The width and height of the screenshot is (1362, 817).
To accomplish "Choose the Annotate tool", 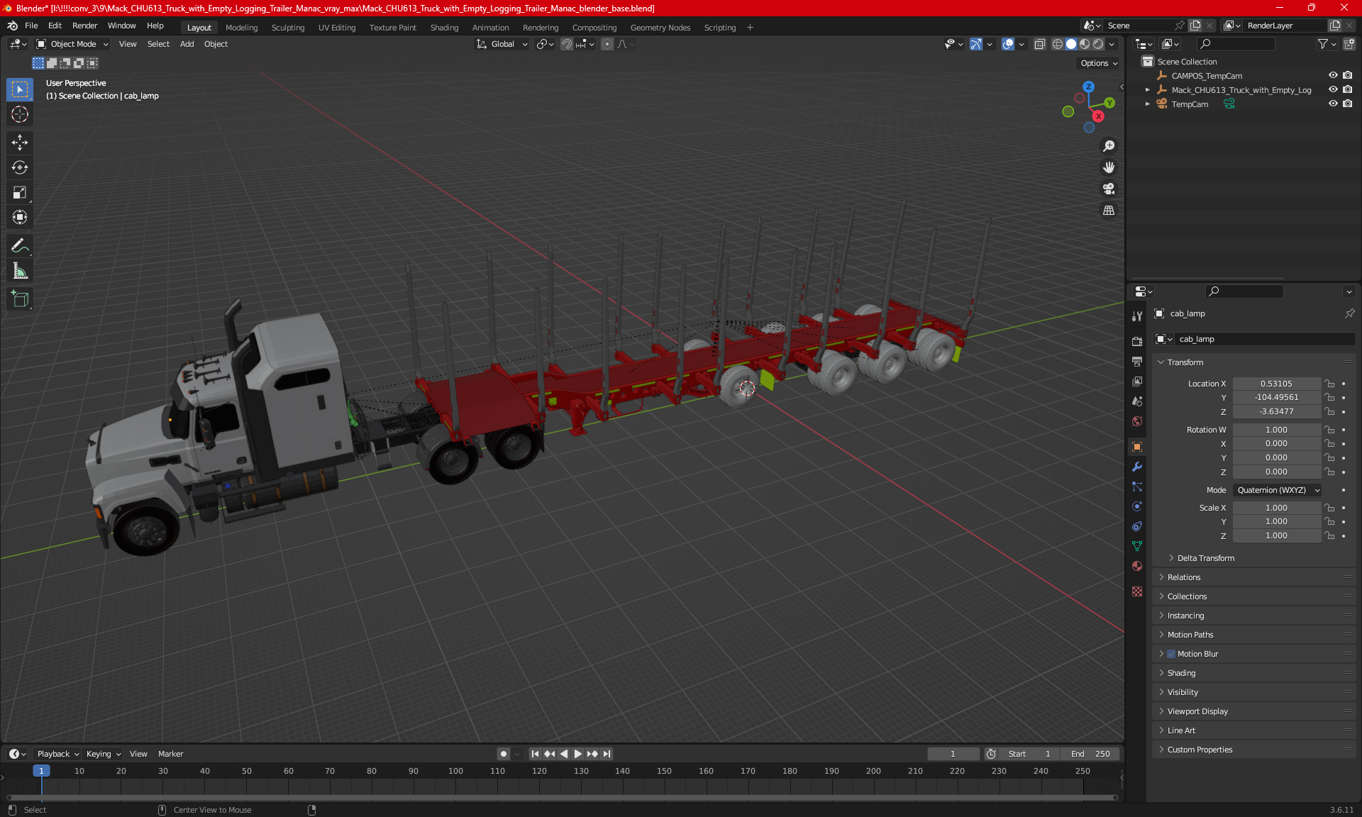I will (x=20, y=245).
